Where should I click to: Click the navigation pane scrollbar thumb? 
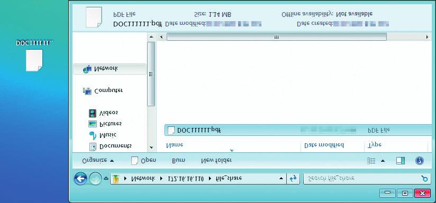[151, 74]
